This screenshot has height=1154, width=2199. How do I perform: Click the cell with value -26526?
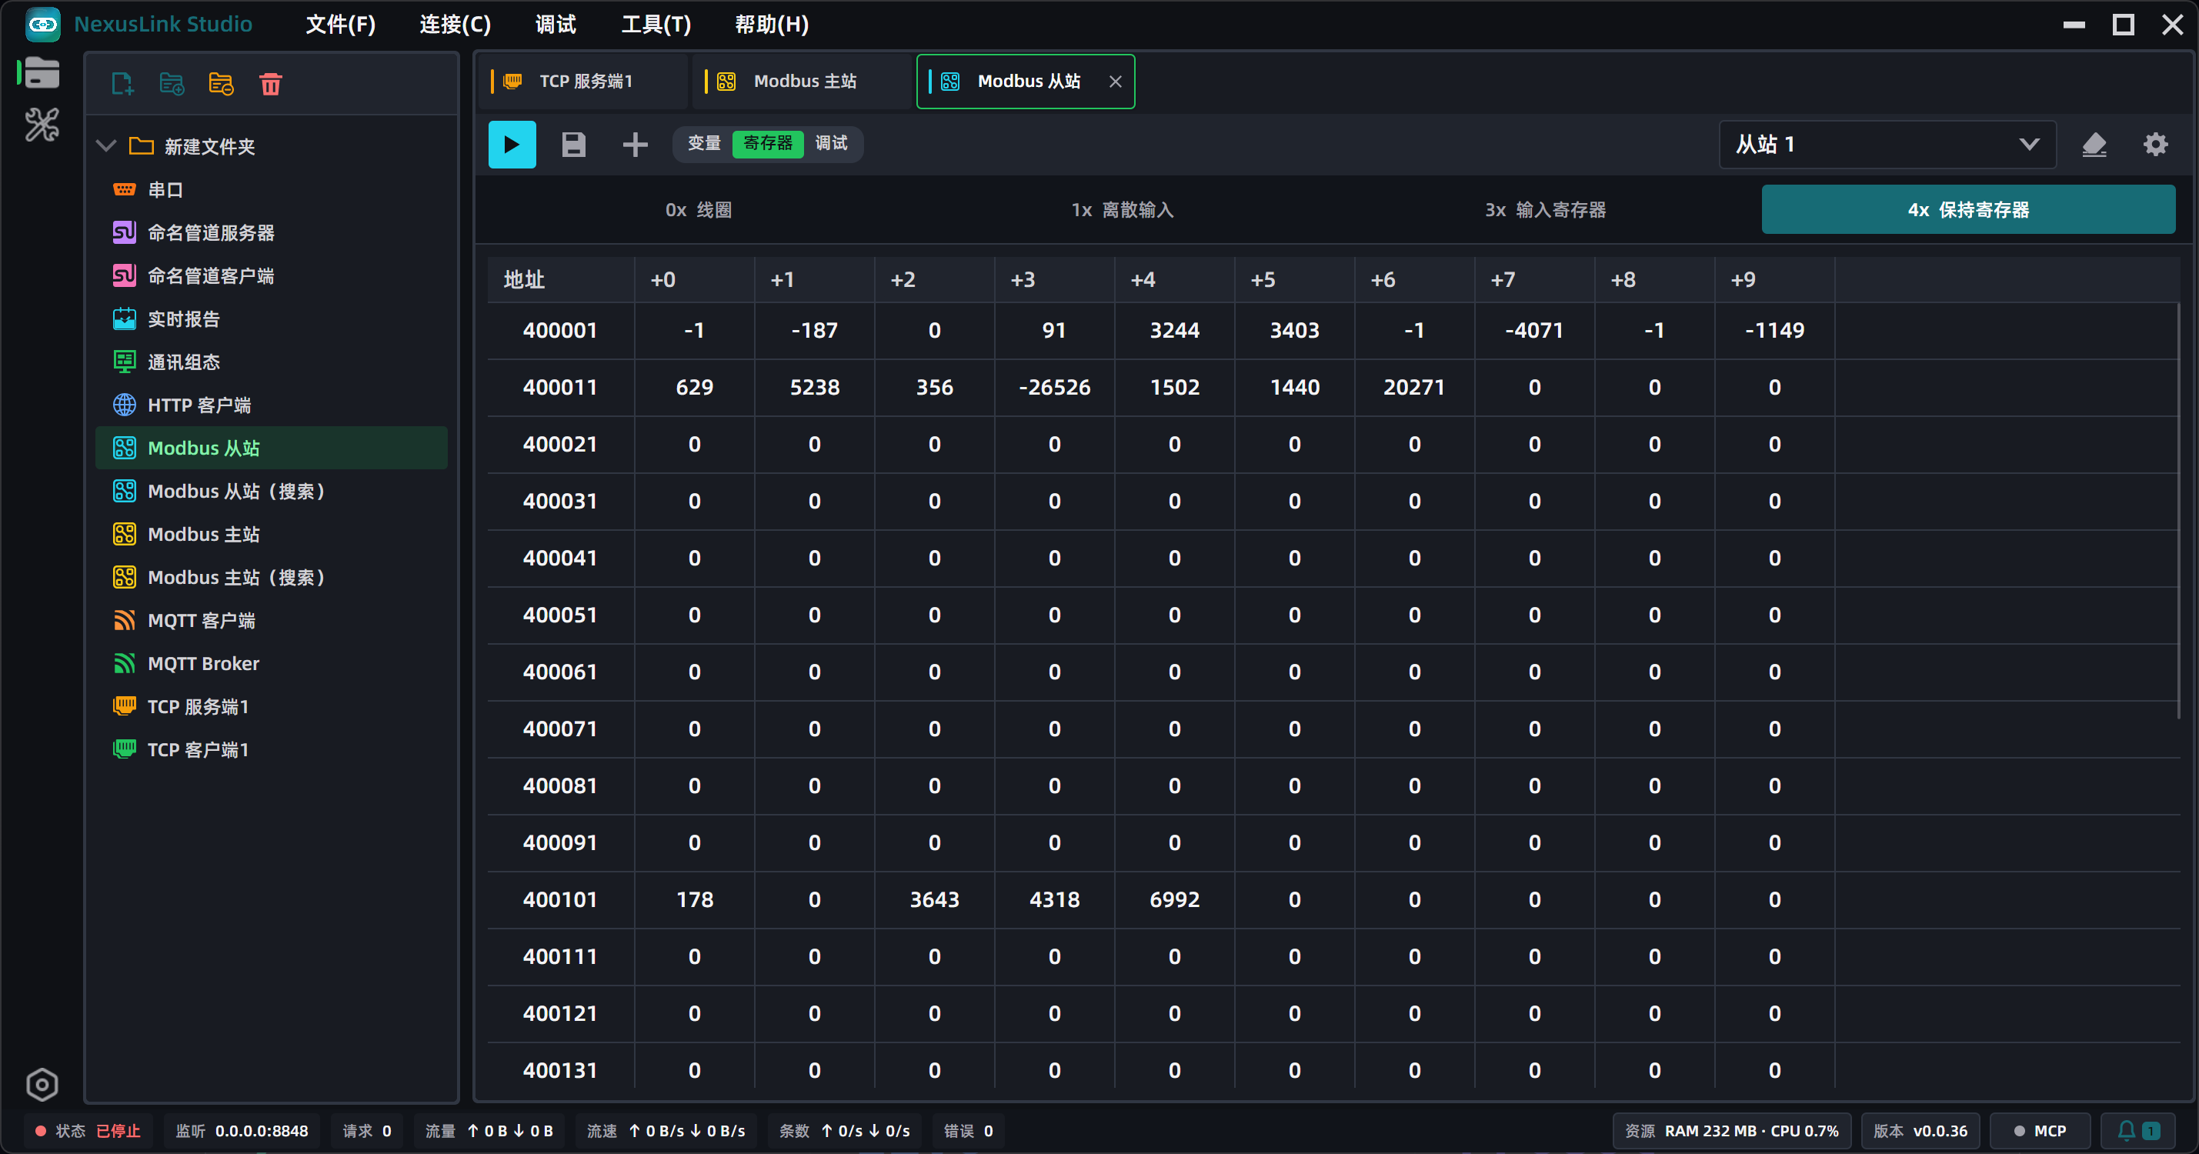click(x=1054, y=388)
